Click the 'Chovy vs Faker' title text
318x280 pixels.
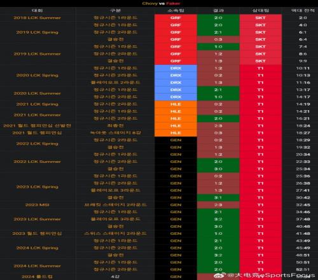[x=161, y=3]
